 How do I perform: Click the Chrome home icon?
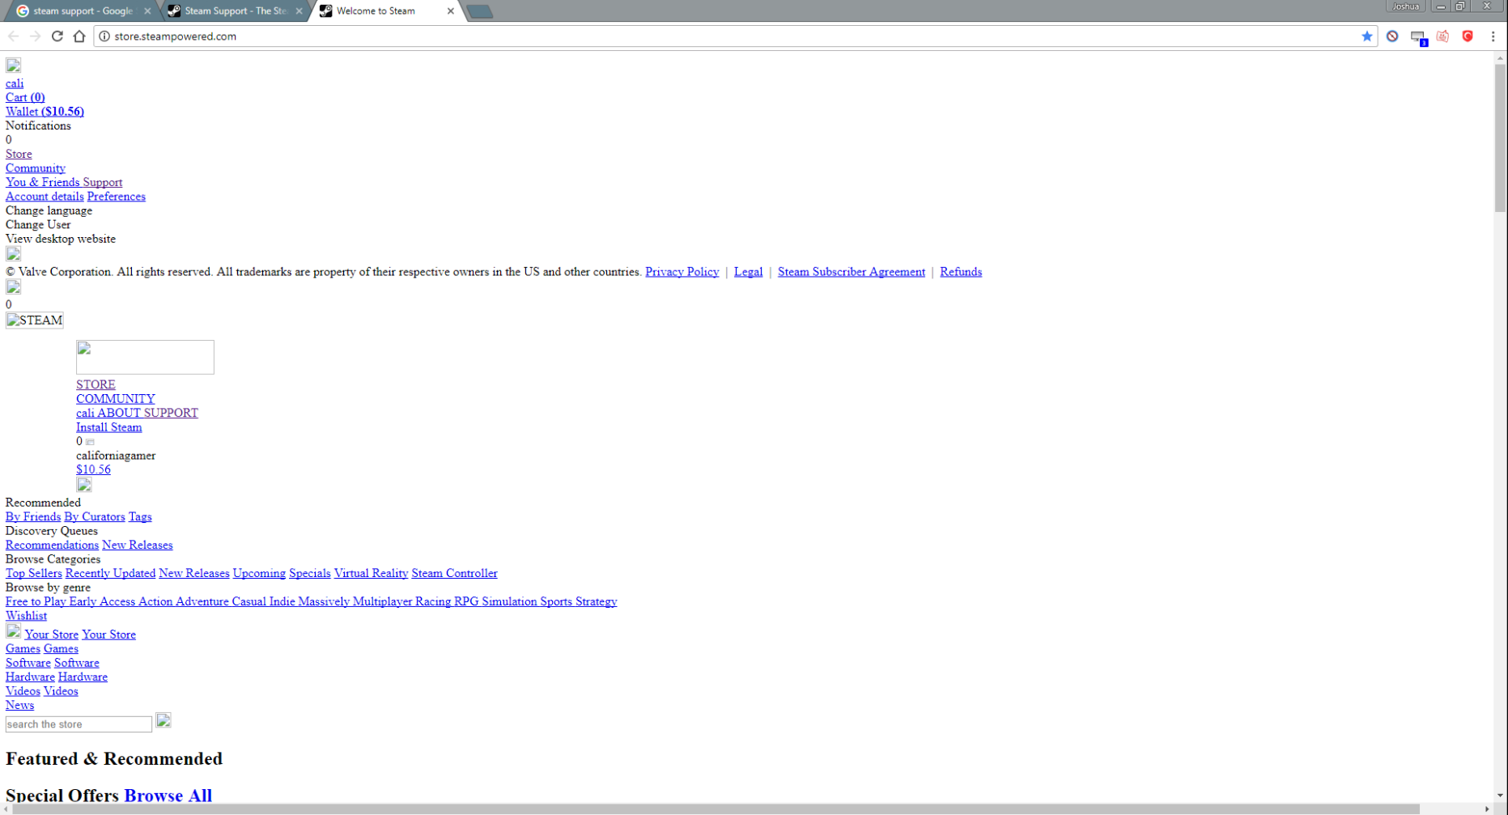click(x=79, y=36)
